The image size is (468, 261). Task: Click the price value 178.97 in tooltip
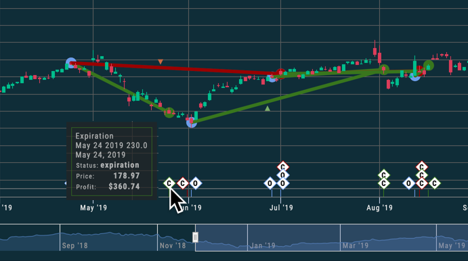point(127,176)
